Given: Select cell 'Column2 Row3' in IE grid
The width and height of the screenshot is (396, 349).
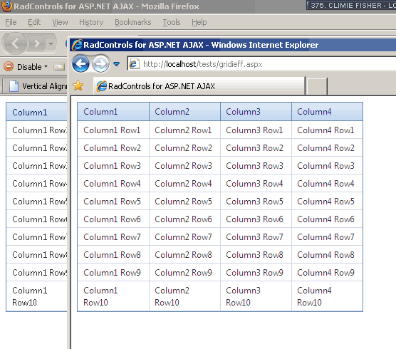Looking at the screenshot, I should [x=184, y=166].
